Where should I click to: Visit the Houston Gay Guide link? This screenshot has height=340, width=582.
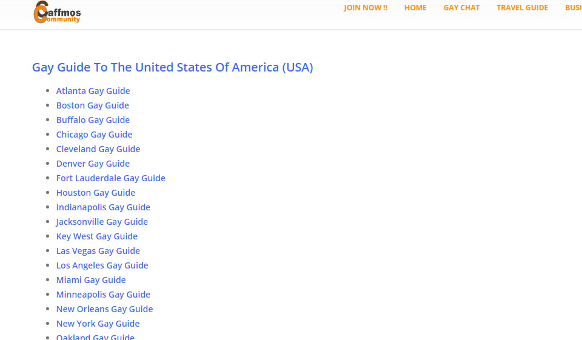(96, 193)
